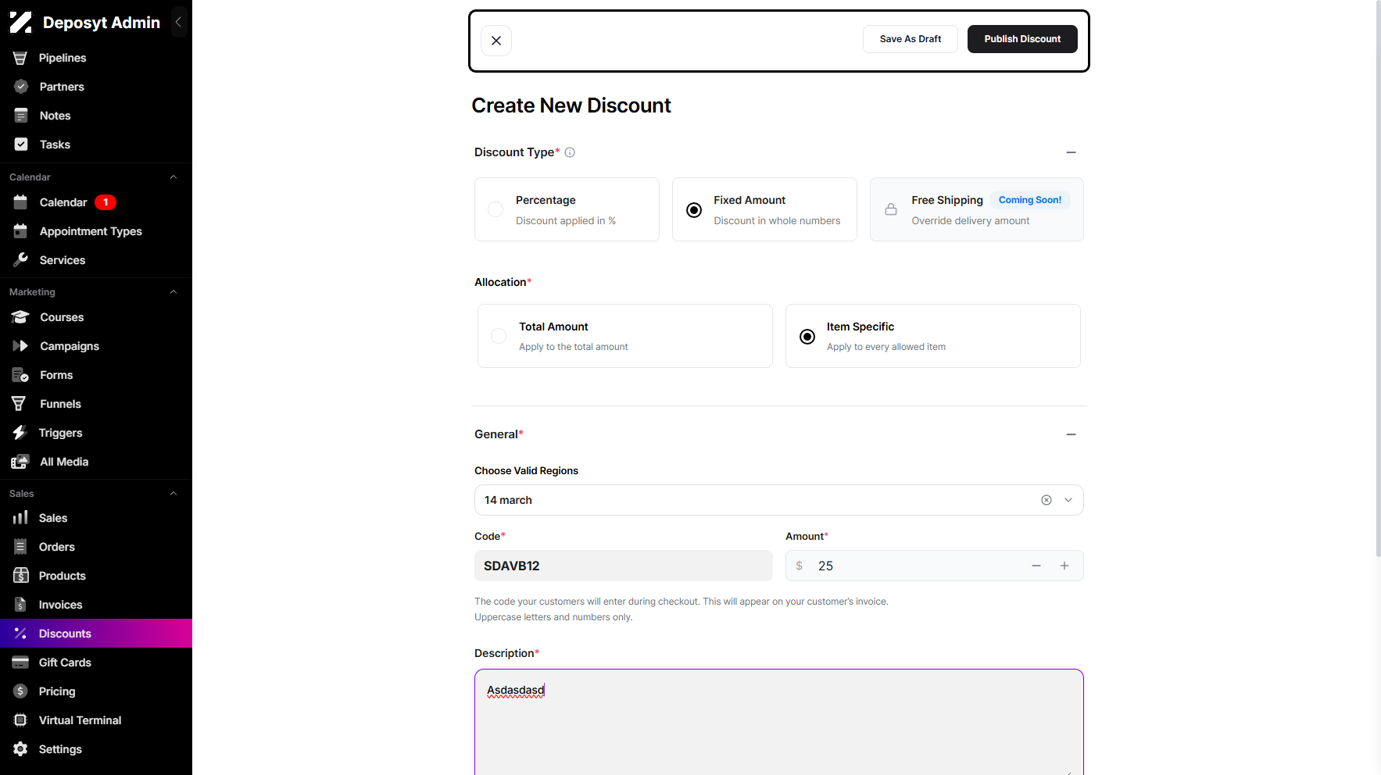Click the Free Shipping lock icon

coord(891,209)
